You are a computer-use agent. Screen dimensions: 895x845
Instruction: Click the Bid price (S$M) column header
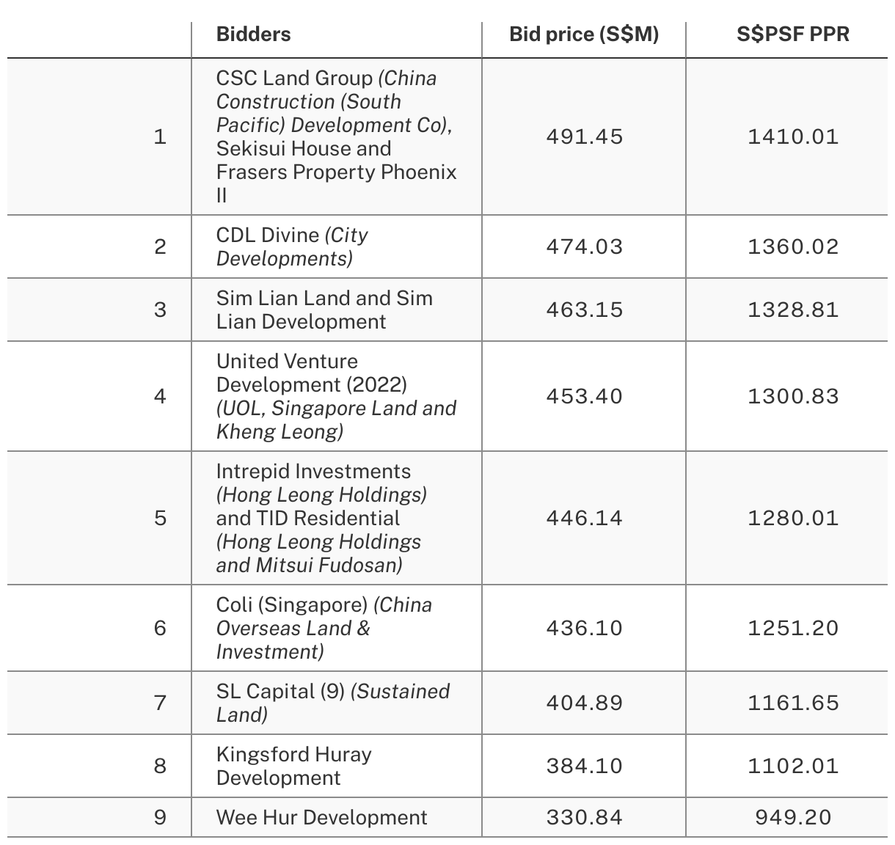(x=584, y=34)
